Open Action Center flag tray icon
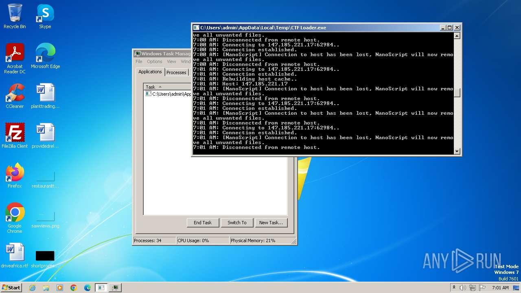 click(x=482, y=288)
